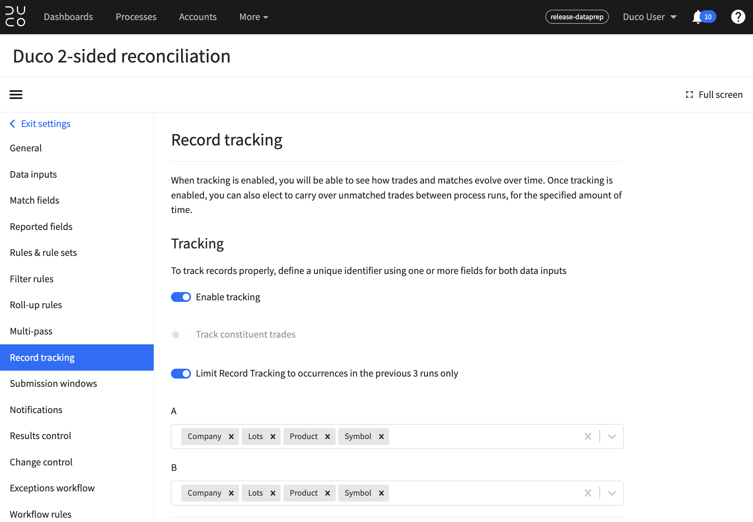Screen dimensions: 753x522
Task: Open the notifications bell
Action: [697, 17]
